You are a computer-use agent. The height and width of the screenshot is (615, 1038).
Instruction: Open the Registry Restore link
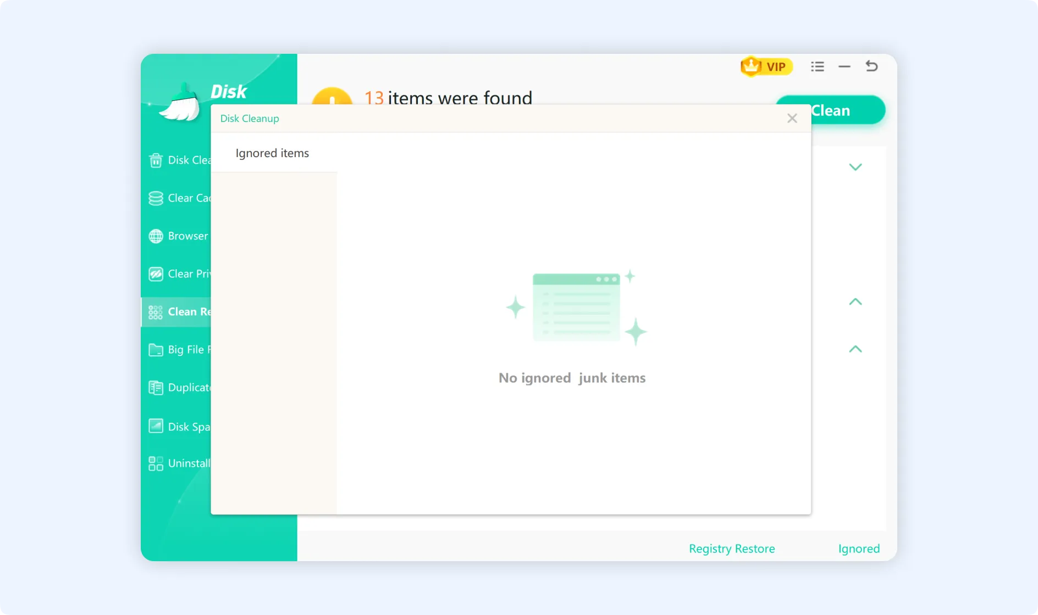click(x=731, y=549)
